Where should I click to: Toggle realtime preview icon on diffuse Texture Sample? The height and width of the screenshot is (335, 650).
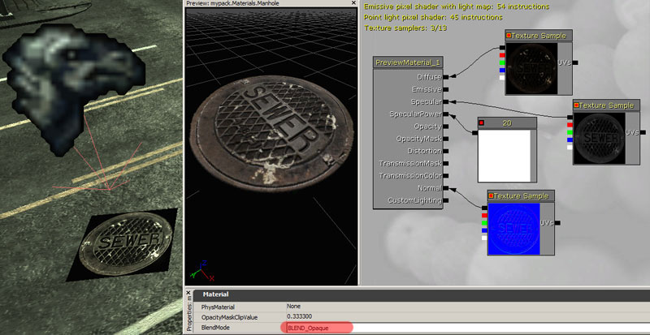509,36
